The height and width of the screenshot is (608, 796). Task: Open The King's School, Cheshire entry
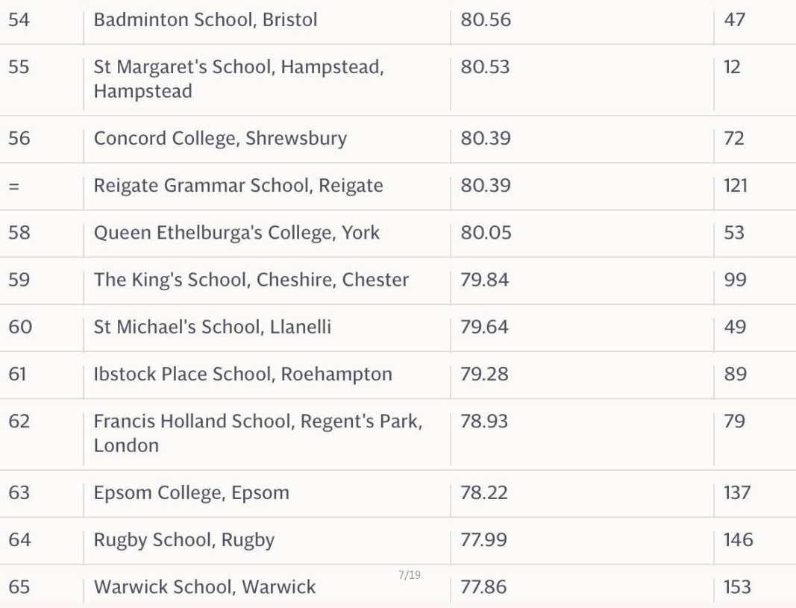click(251, 280)
